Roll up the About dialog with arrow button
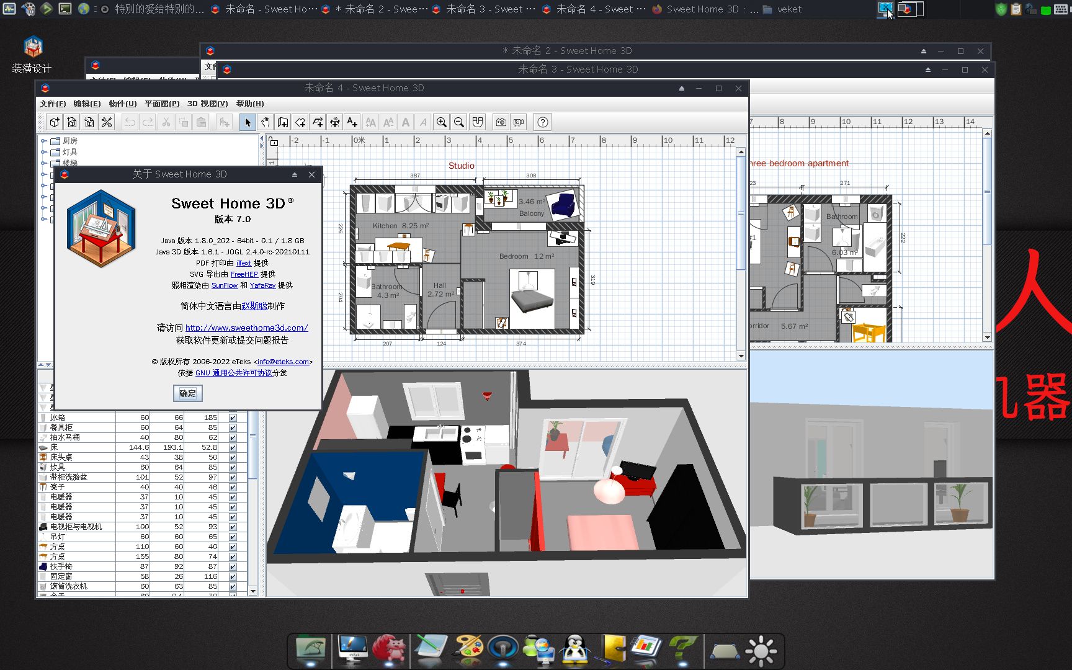Image resolution: width=1072 pixels, height=670 pixels. (295, 175)
